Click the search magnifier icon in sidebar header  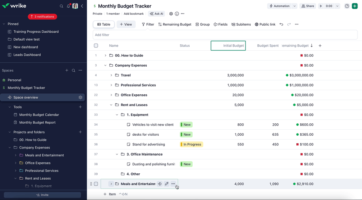(61, 6)
